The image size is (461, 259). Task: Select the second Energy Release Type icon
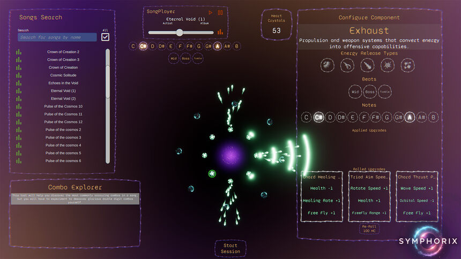(x=347, y=66)
